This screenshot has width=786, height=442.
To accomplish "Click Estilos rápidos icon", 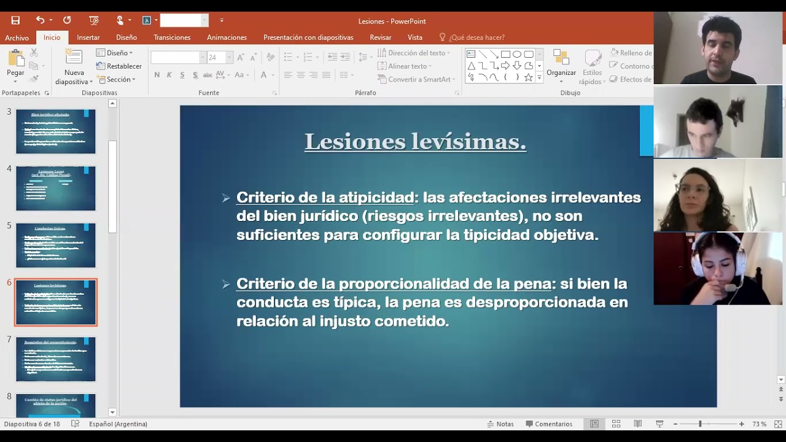I will [593, 58].
